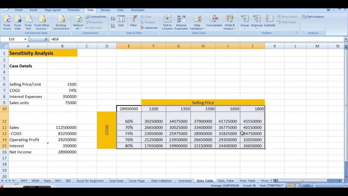Open the Advanced filter options
348x196 pixels.
[149, 28]
